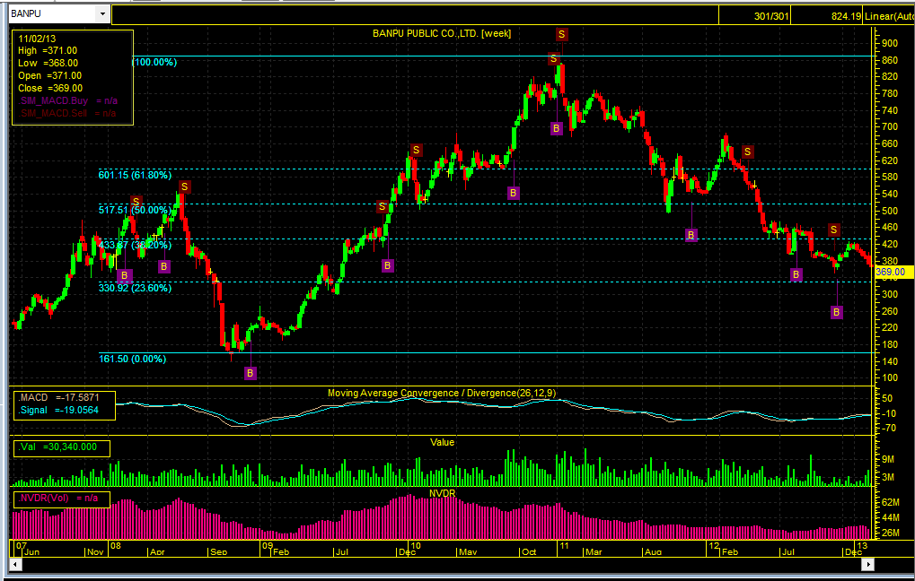915x581 pixels.
Task: Select the 433.87 (38.20%) Fibonacci label
Action: tap(135, 246)
